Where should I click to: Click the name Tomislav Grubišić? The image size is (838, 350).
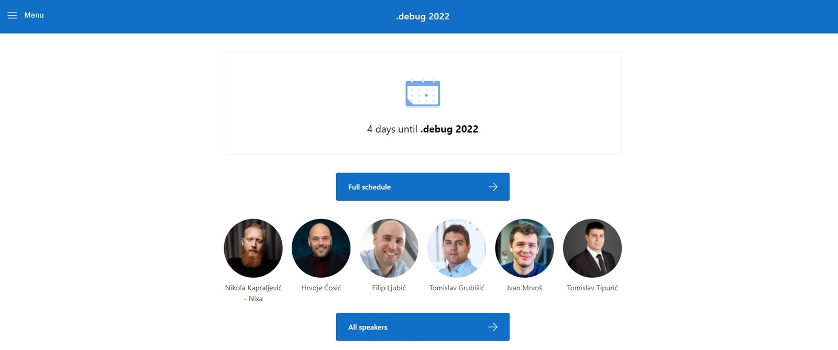[x=457, y=288]
